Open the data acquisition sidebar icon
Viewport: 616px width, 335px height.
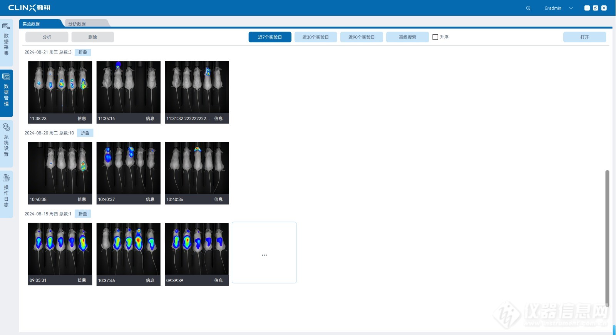[6, 27]
